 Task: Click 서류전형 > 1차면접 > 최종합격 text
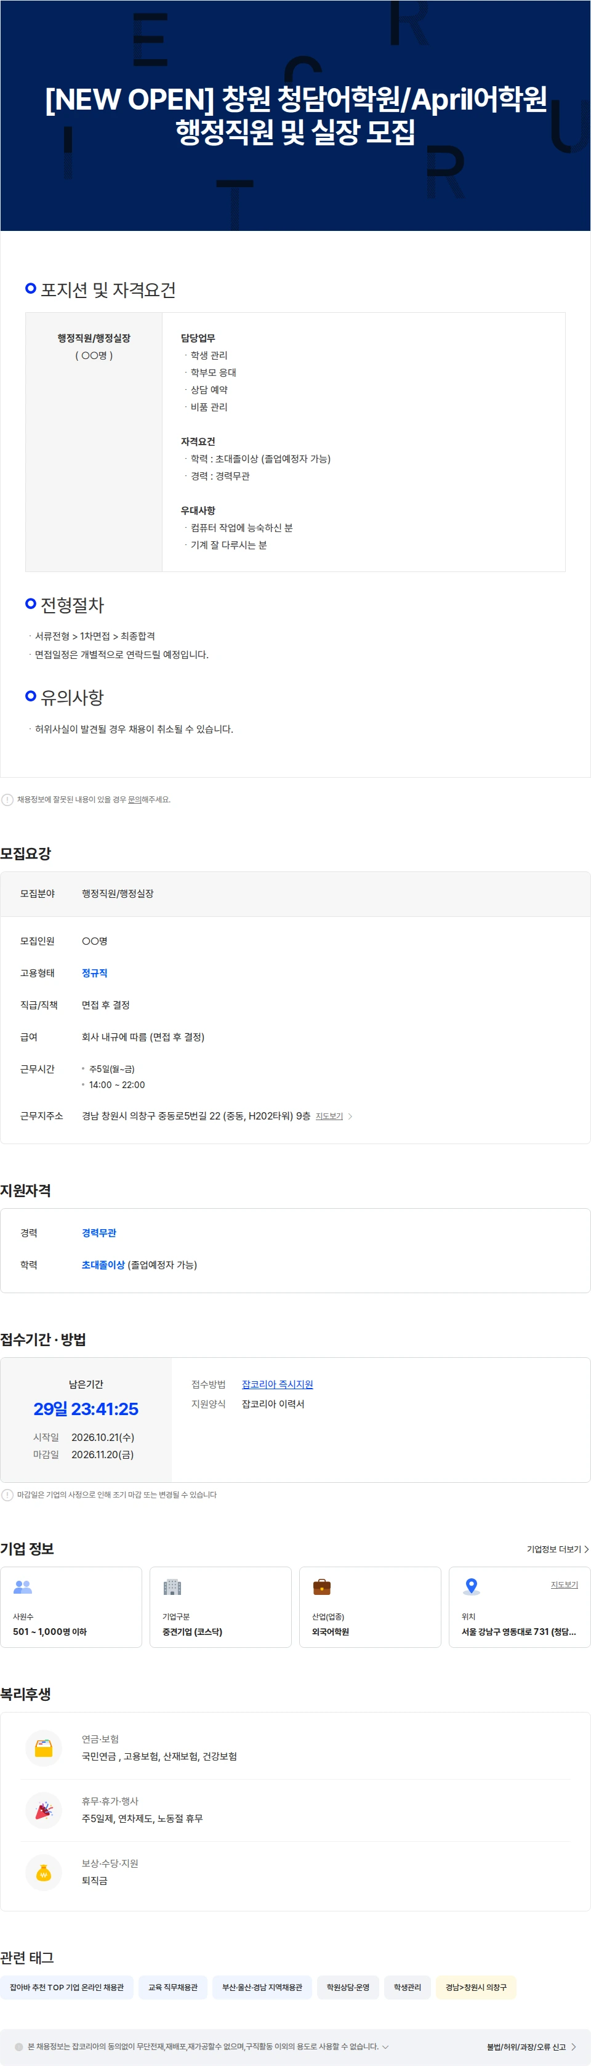tap(95, 636)
